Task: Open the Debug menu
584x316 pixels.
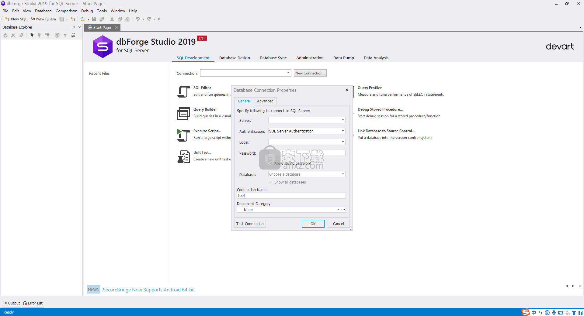Action: coord(87,11)
